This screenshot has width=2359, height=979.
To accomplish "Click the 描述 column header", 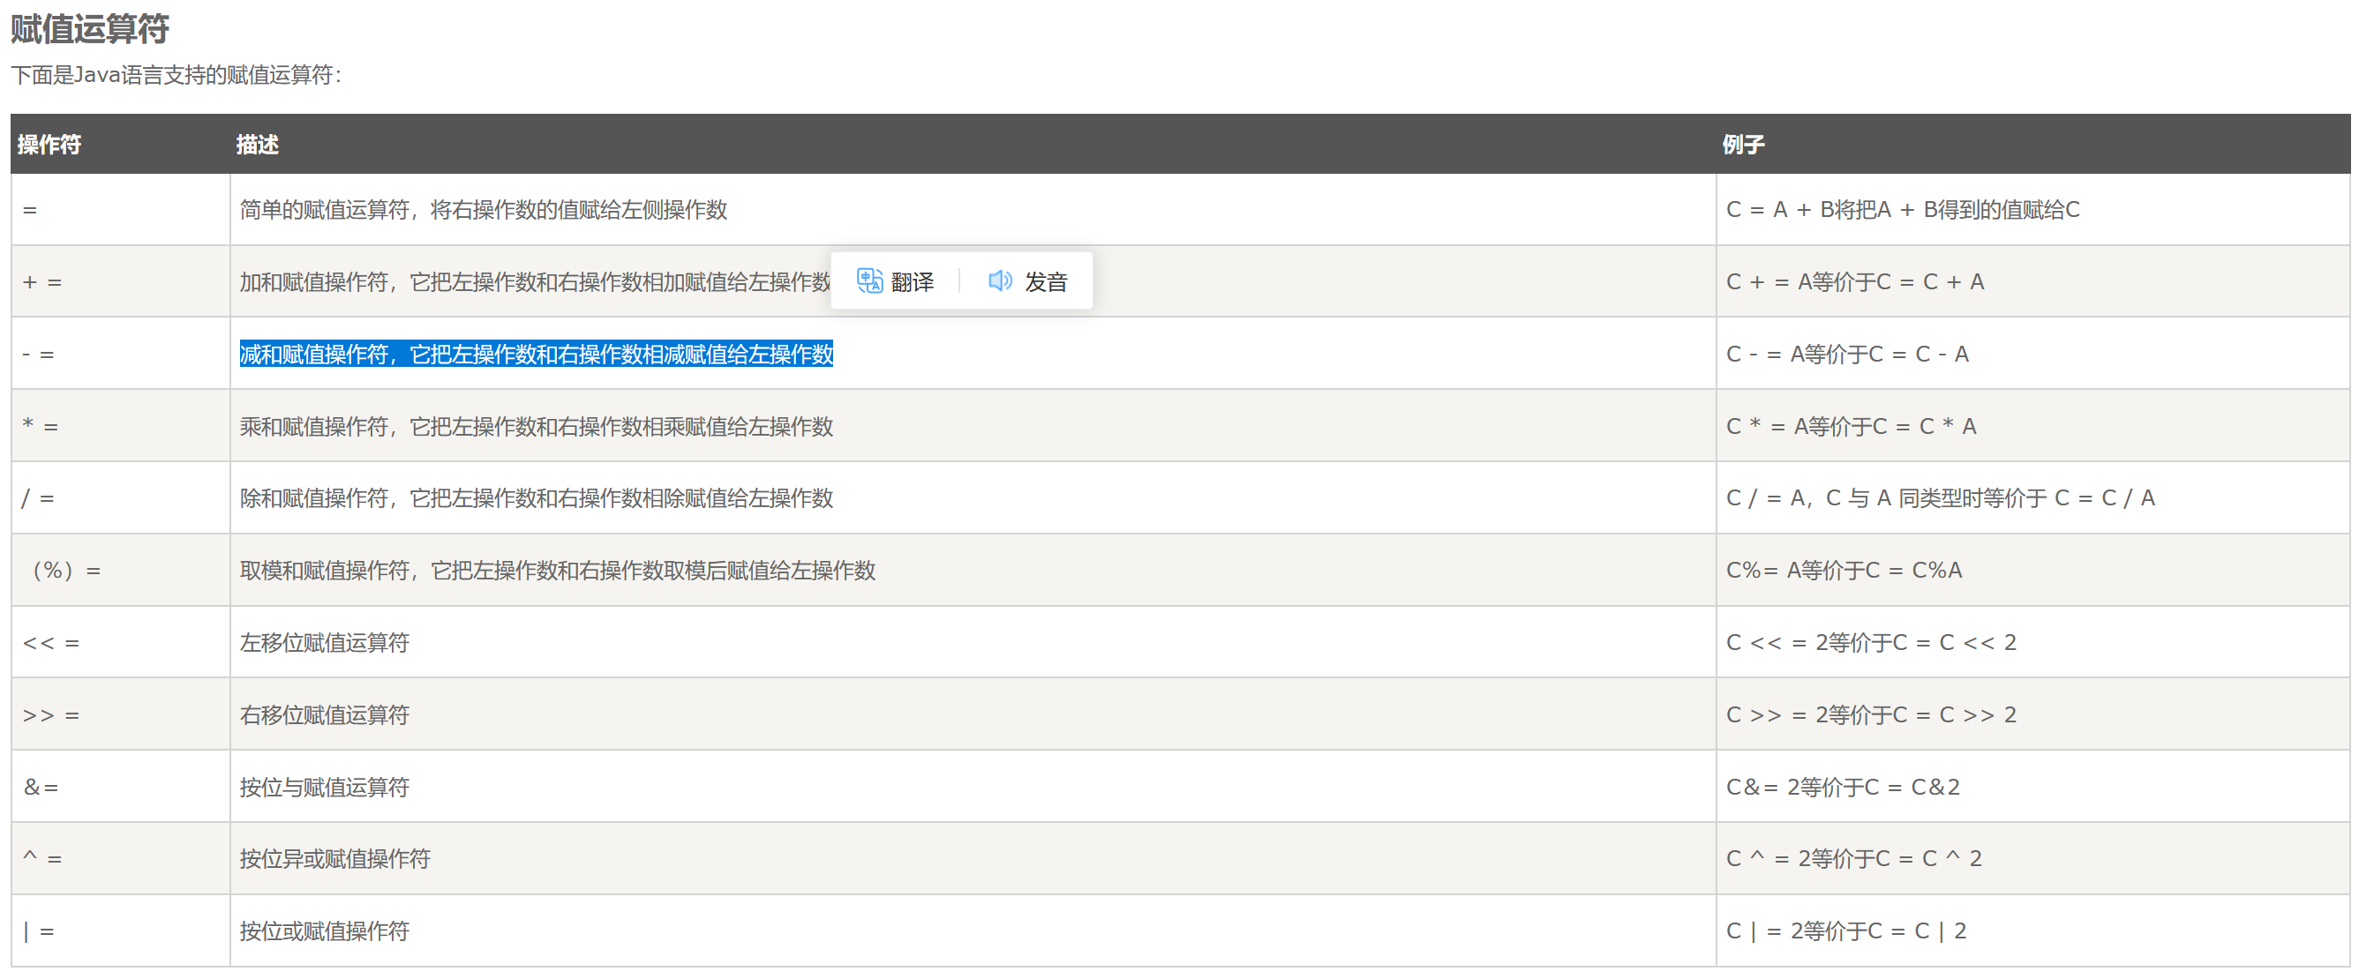I will click(x=258, y=145).
